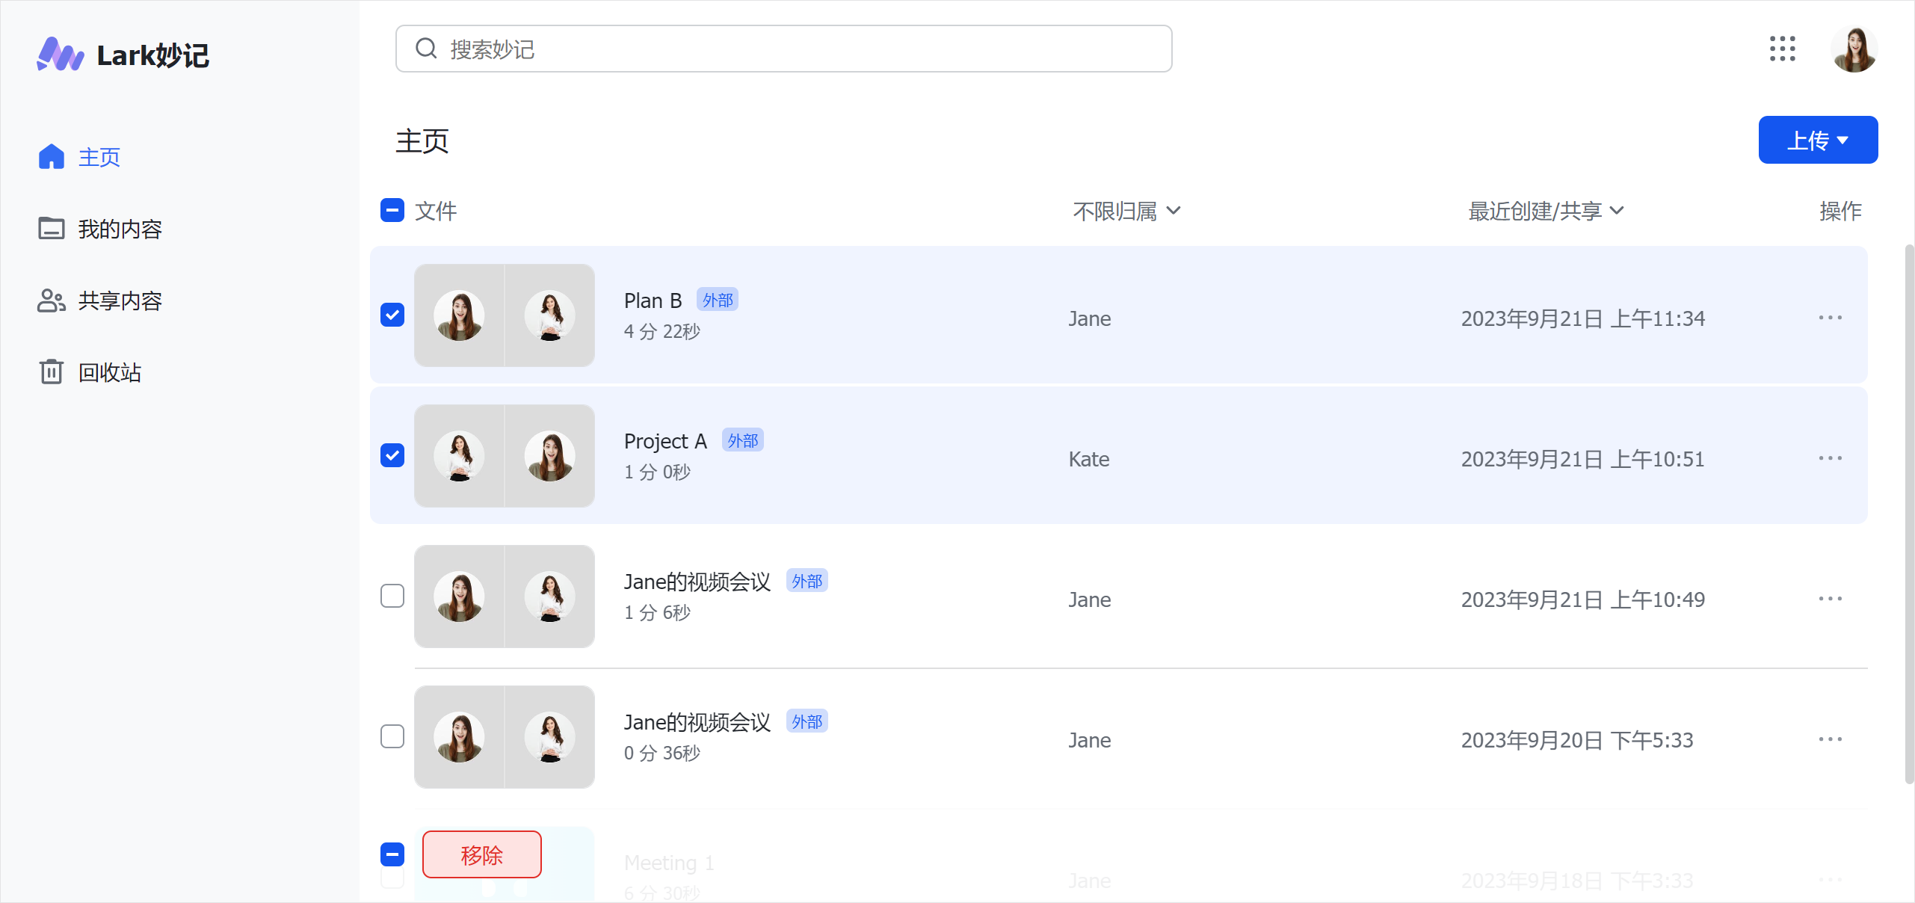
Task: Click date 2023年9月21日 上午11:34
Action: click(1583, 318)
